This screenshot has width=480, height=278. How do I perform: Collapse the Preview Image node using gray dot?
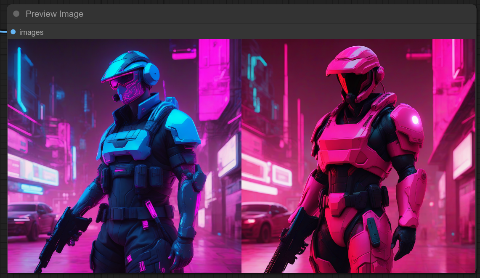coord(16,14)
